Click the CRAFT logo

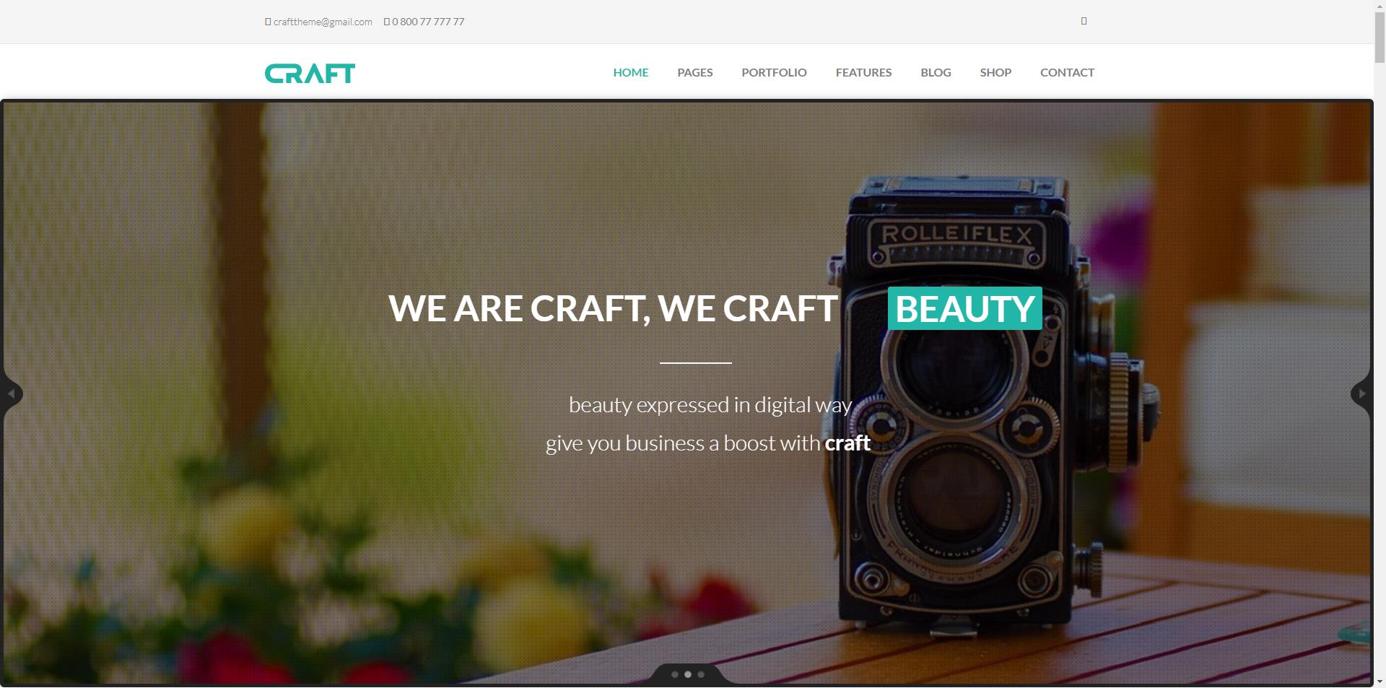(310, 73)
